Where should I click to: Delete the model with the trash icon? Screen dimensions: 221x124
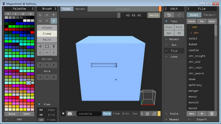[x=212, y=114]
